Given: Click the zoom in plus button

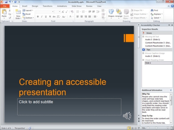Looking at the screenshot, I should (168, 128).
